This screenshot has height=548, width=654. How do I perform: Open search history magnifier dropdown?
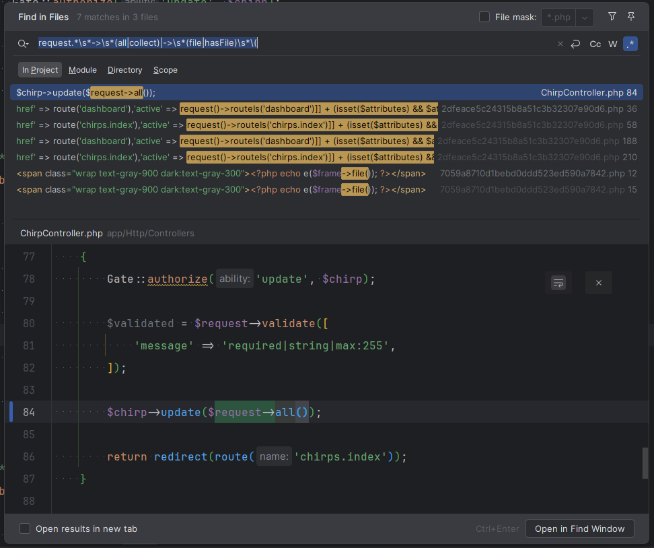pyautogui.click(x=24, y=44)
